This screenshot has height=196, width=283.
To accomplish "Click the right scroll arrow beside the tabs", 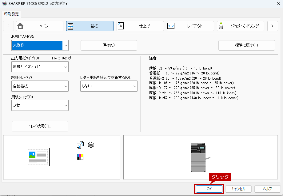I will pyautogui.click(x=272, y=26).
